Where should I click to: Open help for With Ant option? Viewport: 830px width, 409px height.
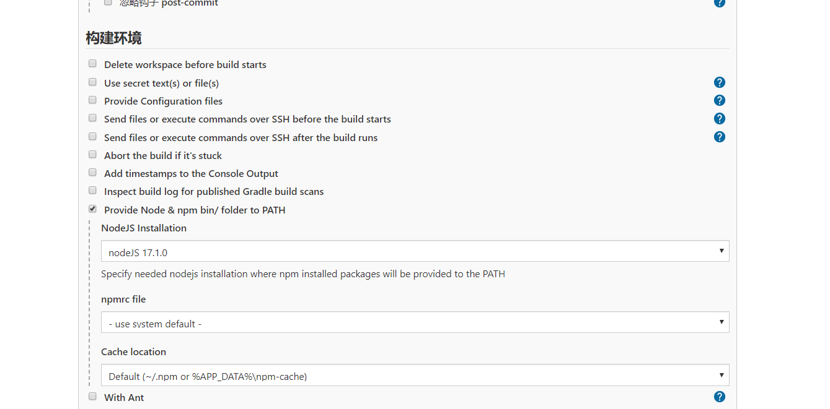719,396
